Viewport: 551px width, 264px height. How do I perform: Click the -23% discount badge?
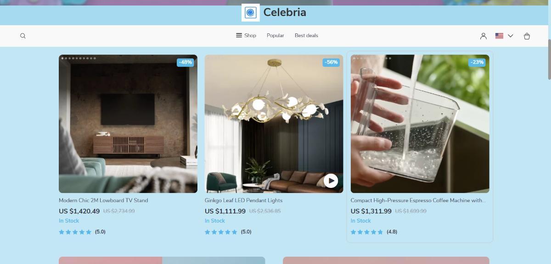coord(477,62)
